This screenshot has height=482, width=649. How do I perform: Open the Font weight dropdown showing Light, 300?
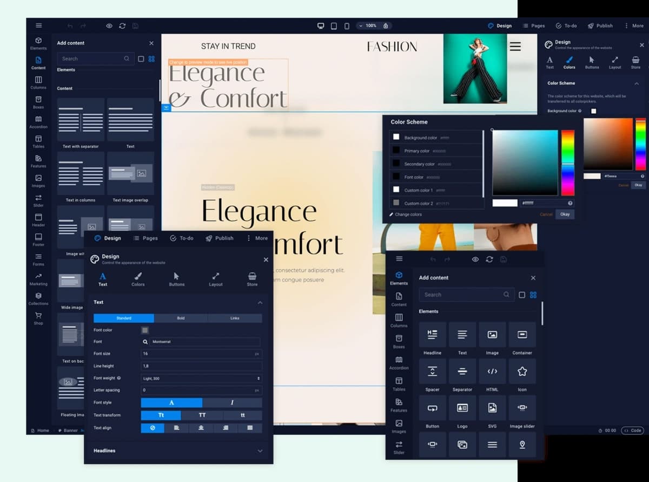[x=202, y=378]
